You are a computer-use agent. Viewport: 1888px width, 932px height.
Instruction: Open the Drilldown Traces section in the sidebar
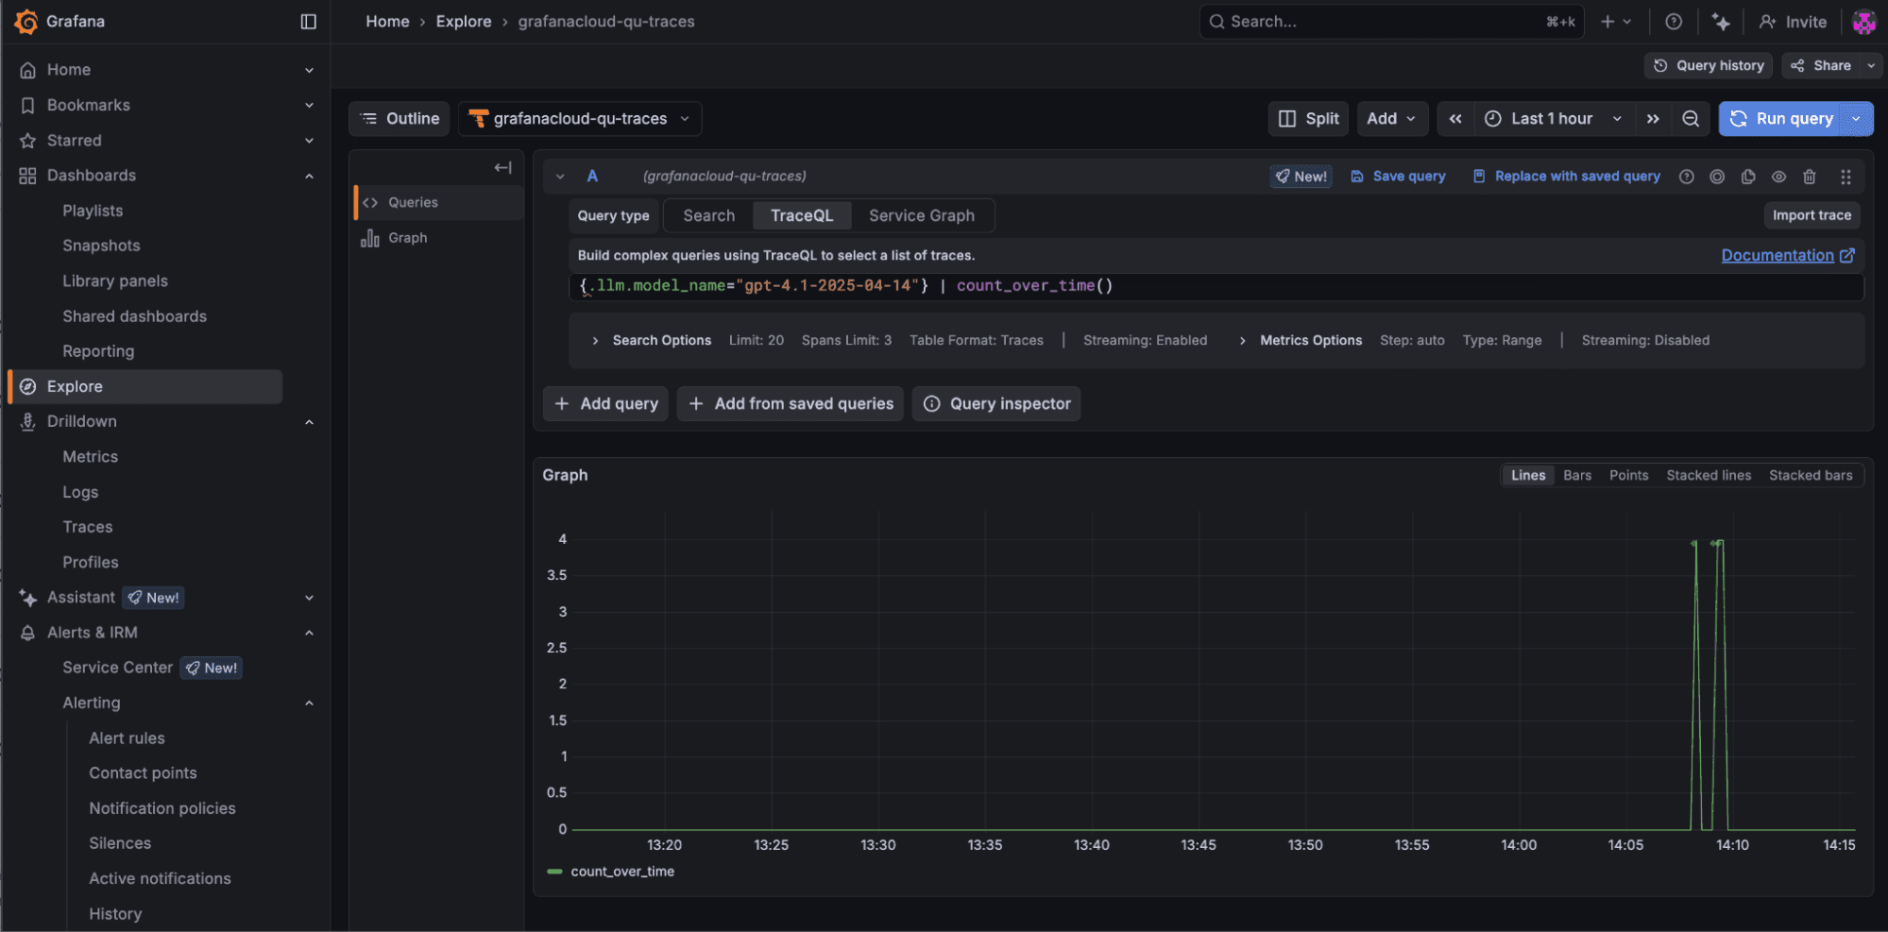pos(87,526)
